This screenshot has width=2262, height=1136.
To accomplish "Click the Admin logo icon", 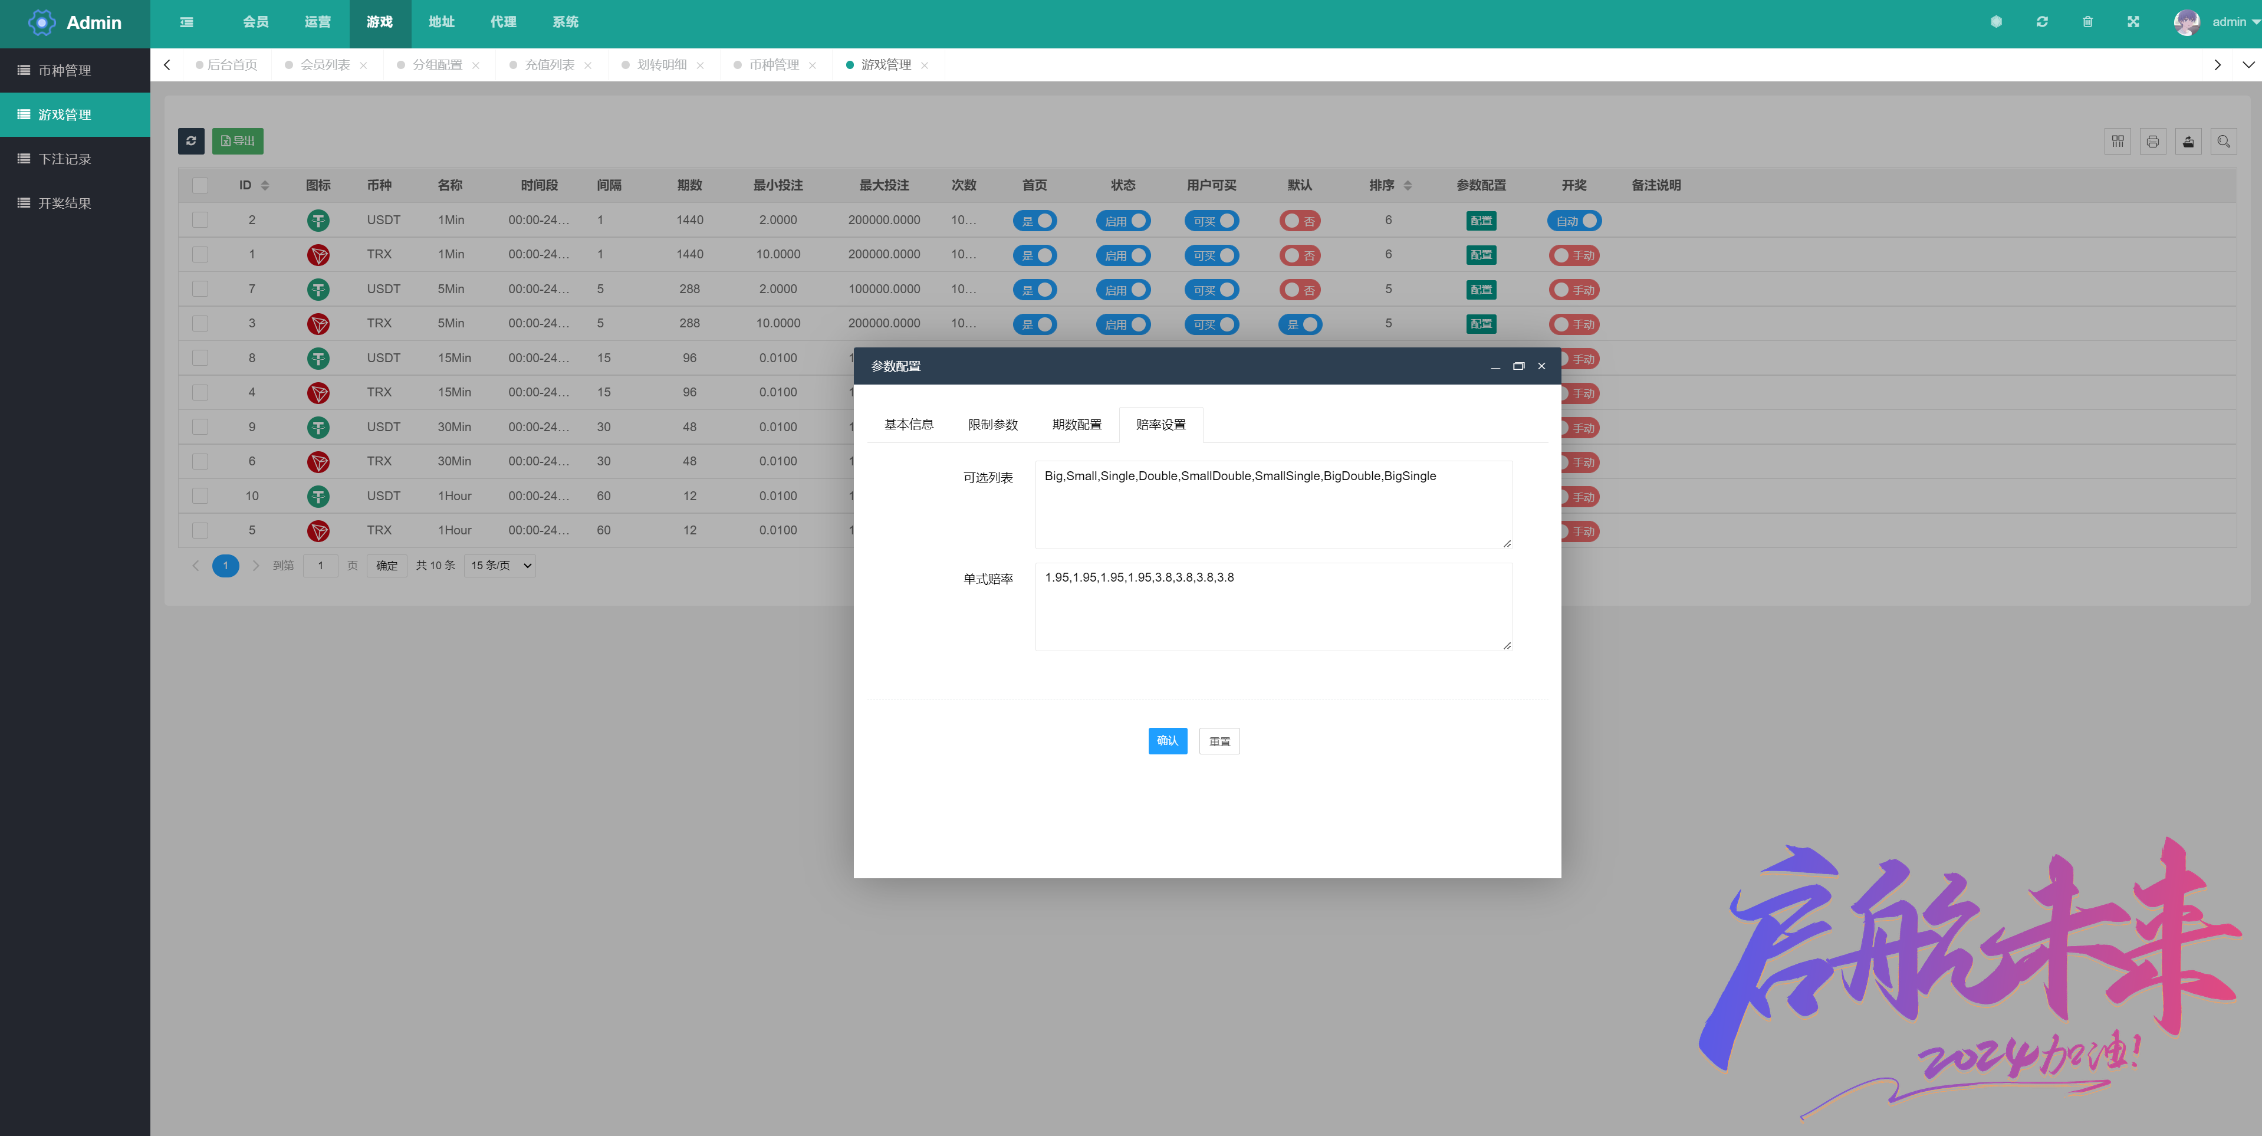I will [41, 22].
